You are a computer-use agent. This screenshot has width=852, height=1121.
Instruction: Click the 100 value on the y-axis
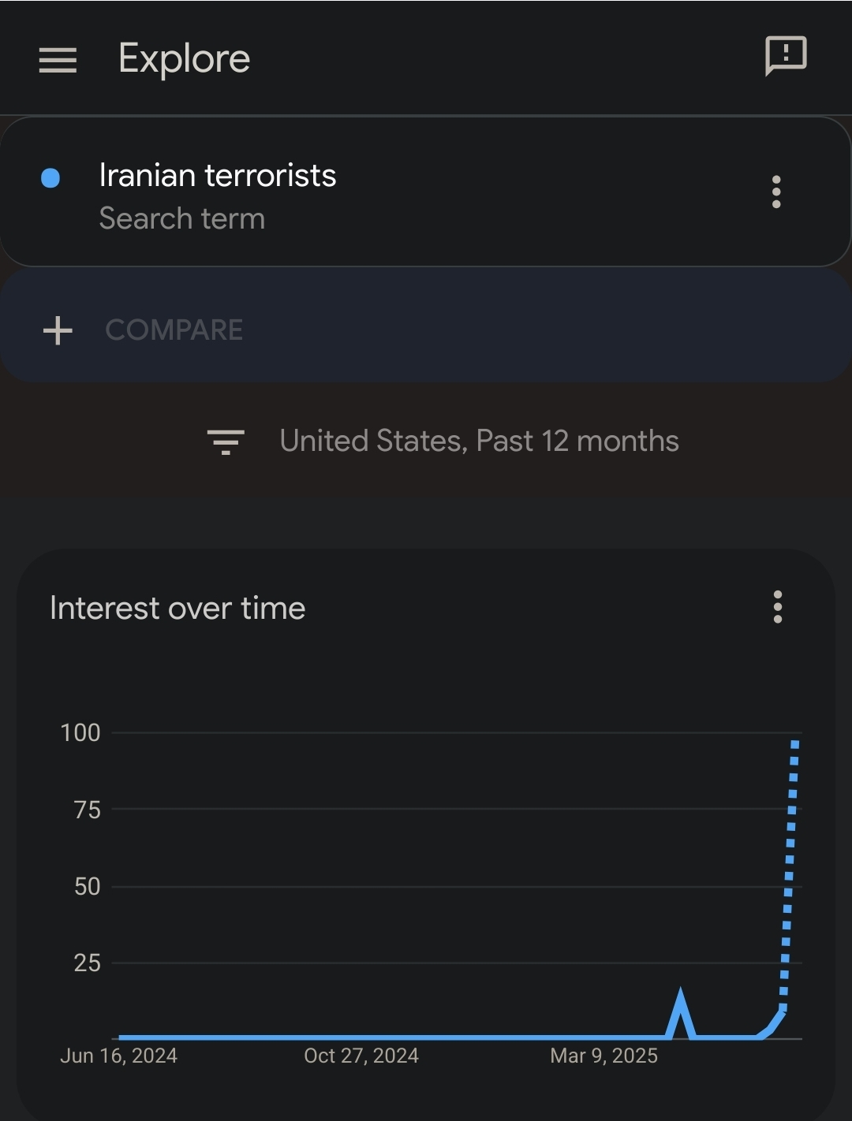tap(80, 732)
